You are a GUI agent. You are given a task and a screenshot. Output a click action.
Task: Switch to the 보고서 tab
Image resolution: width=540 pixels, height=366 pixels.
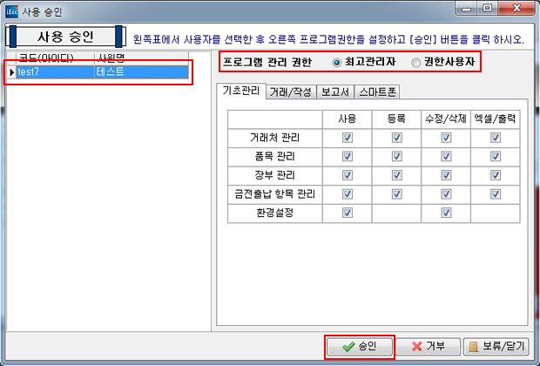pyautogui.click(x=335, y=91)
